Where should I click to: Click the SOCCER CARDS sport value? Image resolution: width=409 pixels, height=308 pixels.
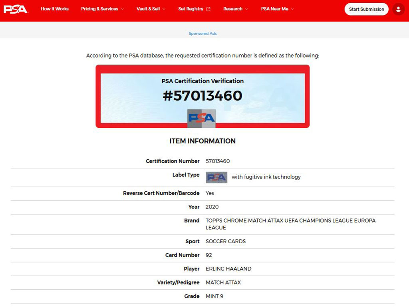pyautogui.click(x=226, y=241)
